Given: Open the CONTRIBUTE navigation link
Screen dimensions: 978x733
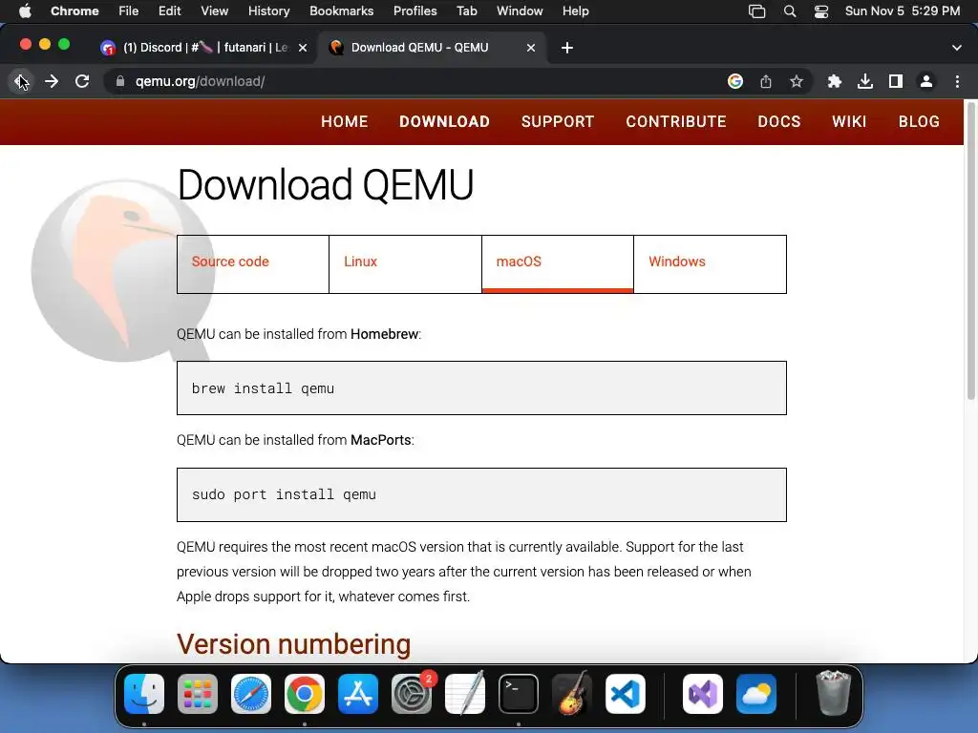Looking at the screenshot, I should pos(676,121).
